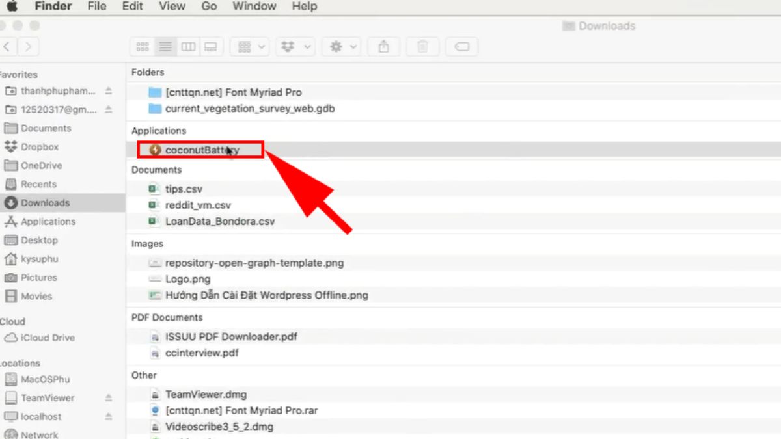781x439 pixels.
Task: Select iCloud Drive in sidebar
Action: [x=48, y=338]
